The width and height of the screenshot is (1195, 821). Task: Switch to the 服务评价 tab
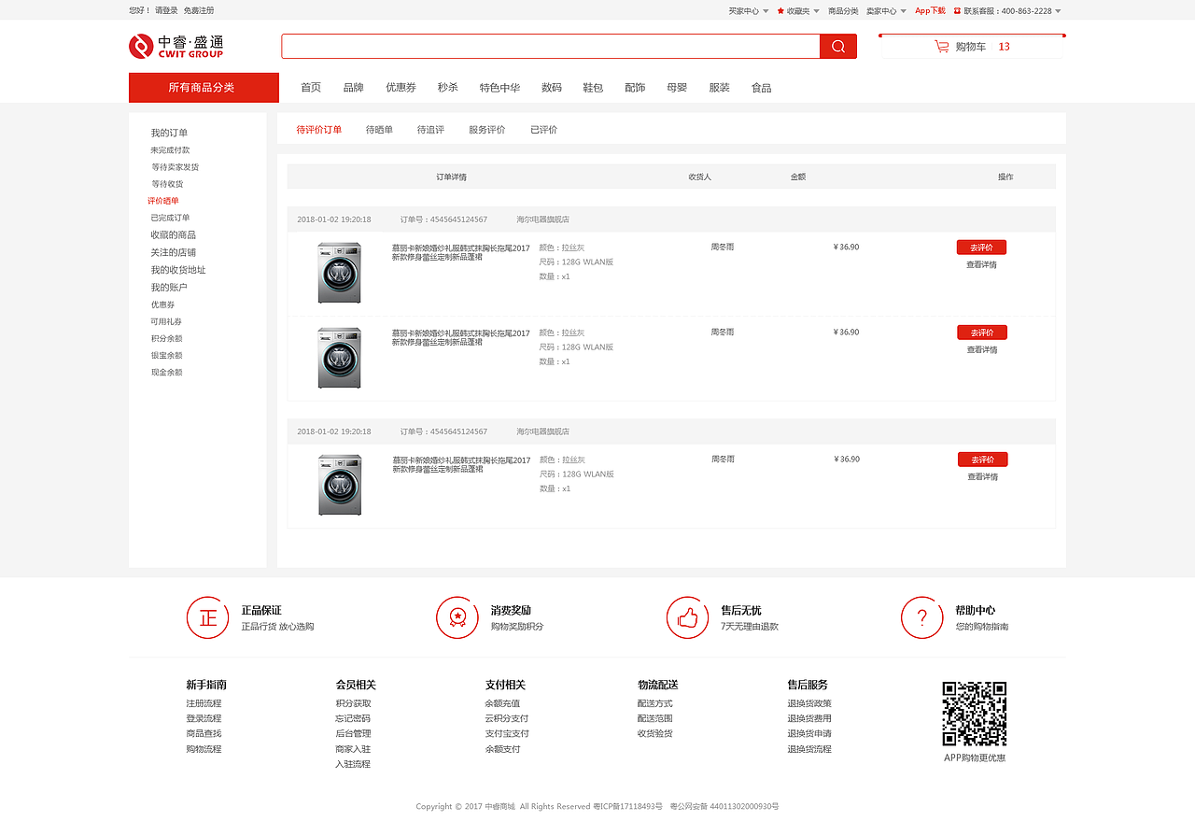point(486,130)
